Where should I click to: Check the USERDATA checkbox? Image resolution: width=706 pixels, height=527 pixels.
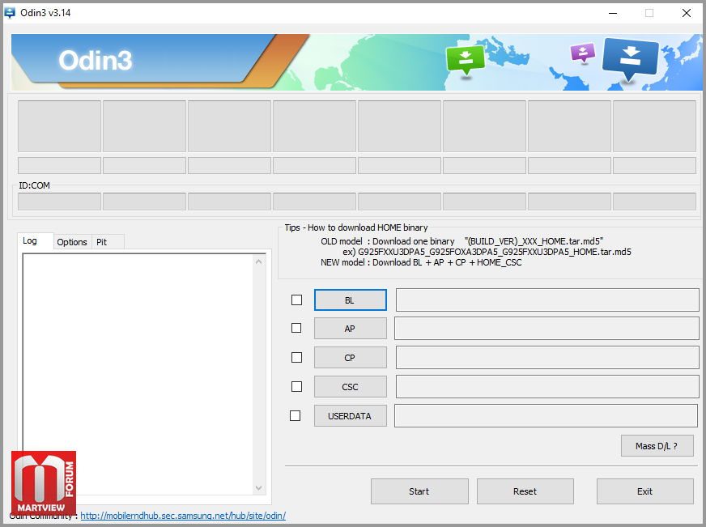[x=295, y=415]
